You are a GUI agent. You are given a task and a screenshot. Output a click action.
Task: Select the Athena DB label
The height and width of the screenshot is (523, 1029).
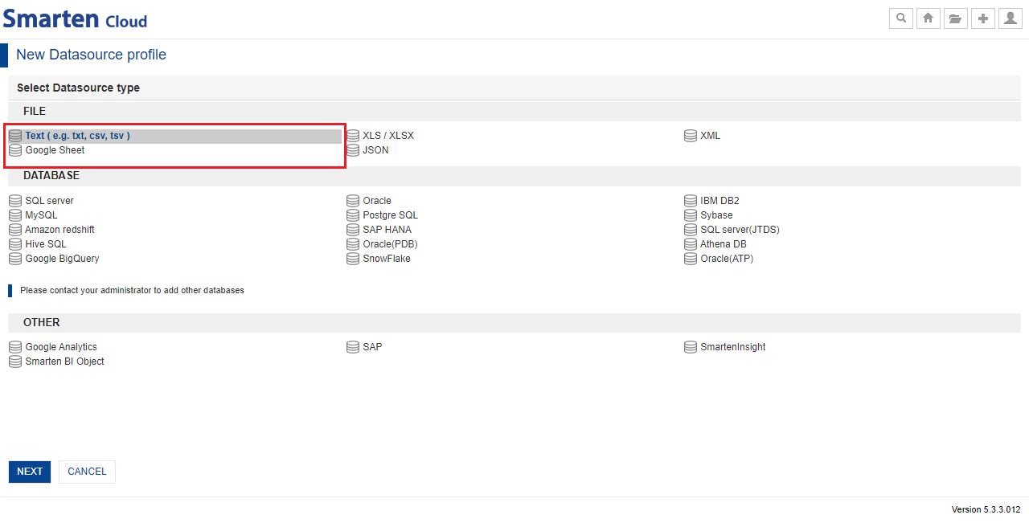724,244
